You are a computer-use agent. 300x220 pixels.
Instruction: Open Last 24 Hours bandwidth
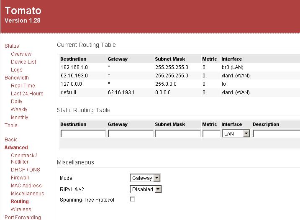(27, 94)
